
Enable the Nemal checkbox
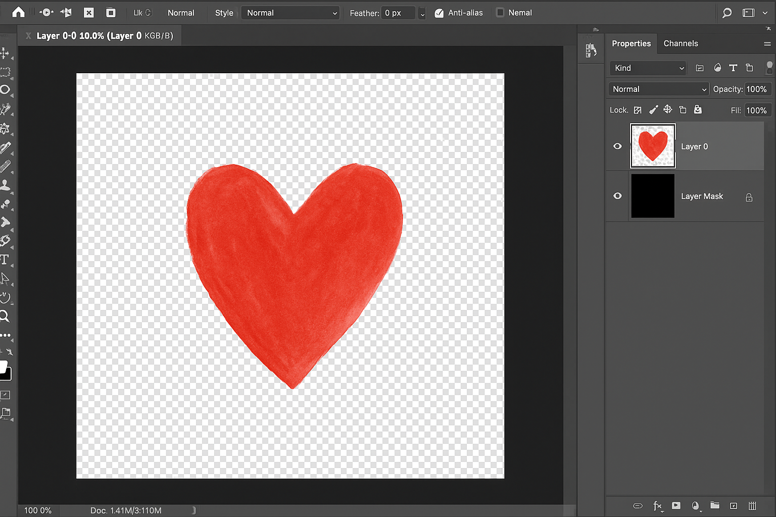(500, 13)
